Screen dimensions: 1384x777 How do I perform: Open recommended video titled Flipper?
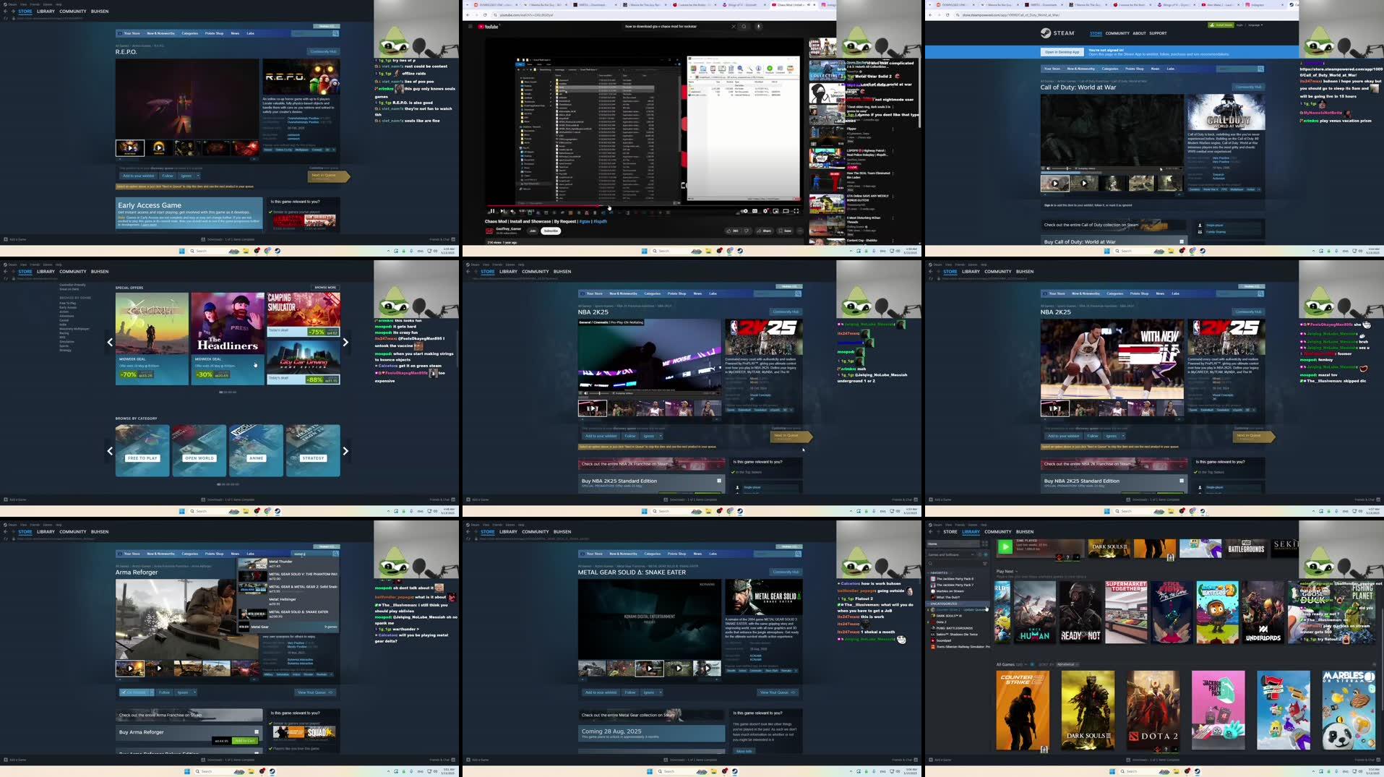pyautogui.click(x=851, y=129)
